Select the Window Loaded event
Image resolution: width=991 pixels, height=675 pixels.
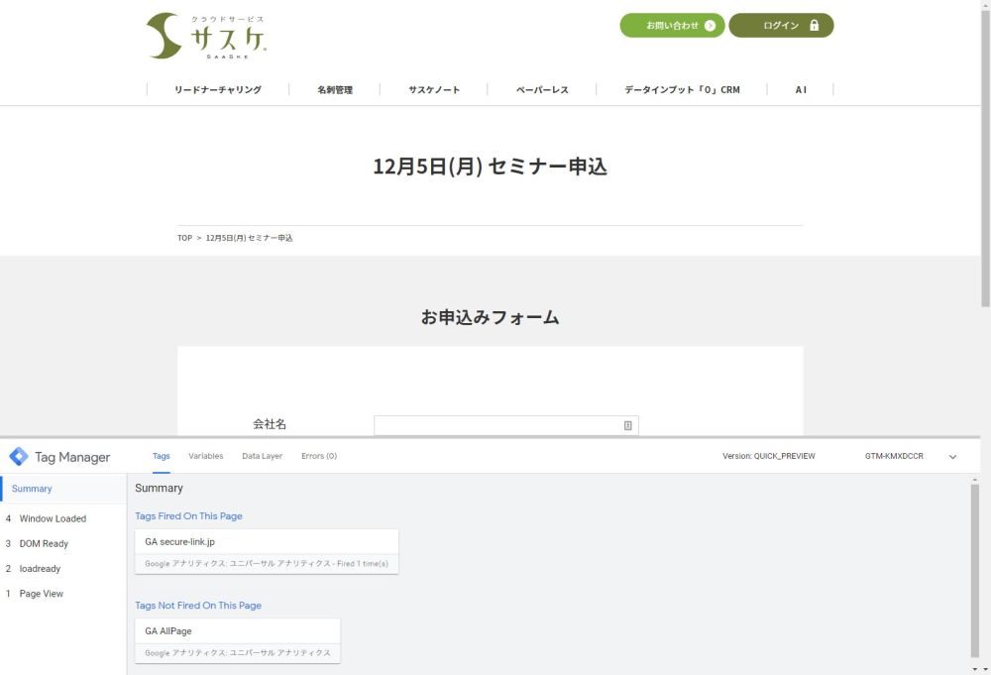(x=53, y=519)
